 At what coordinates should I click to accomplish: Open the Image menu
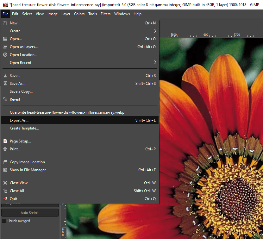tap(53, 14)
